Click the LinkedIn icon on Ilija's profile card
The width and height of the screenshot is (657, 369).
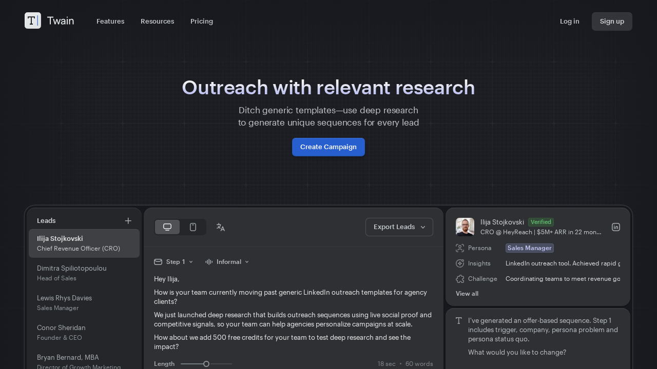click(615, 227)
